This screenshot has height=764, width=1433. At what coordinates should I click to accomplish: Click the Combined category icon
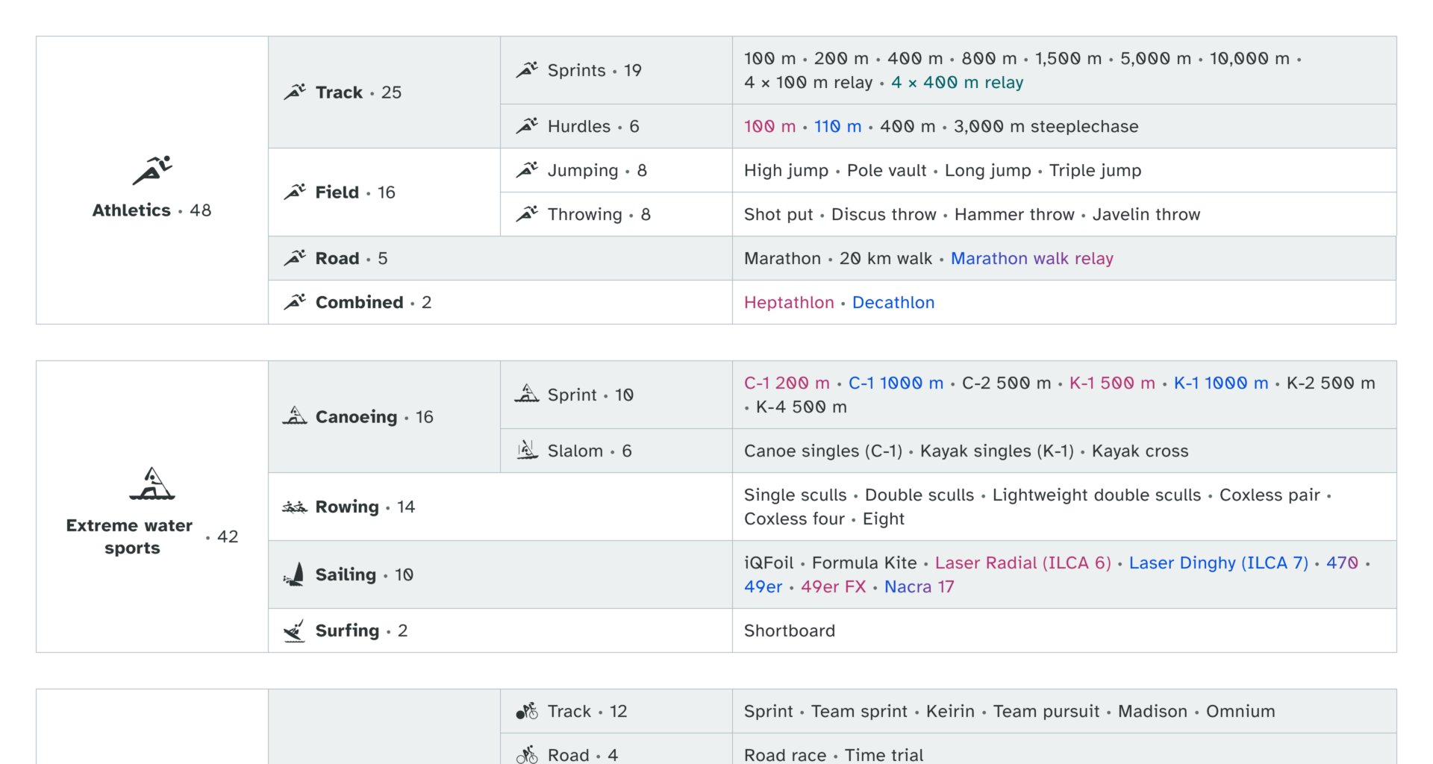[295, 302]
